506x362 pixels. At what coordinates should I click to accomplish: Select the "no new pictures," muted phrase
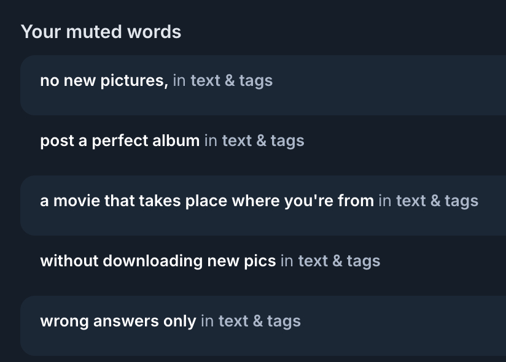tap(104, 80)
